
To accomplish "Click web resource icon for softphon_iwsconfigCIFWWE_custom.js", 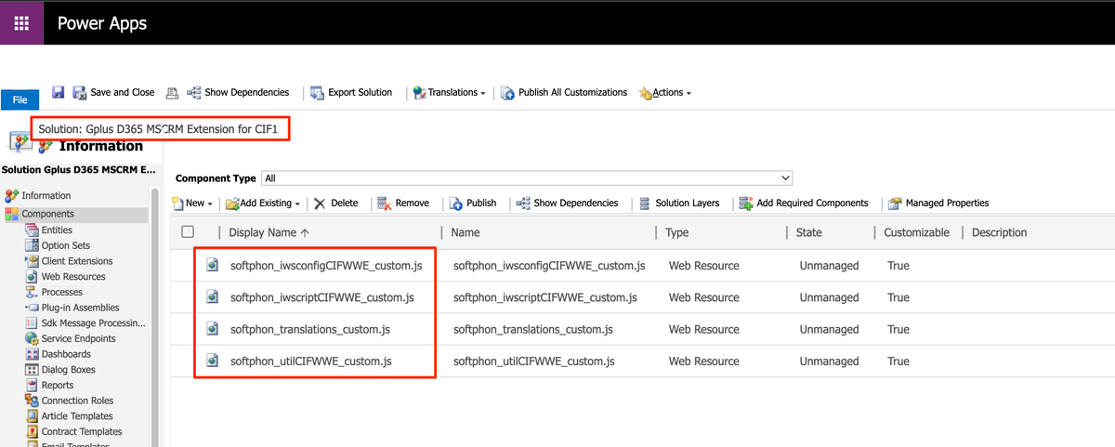I will tap(212, 266).
